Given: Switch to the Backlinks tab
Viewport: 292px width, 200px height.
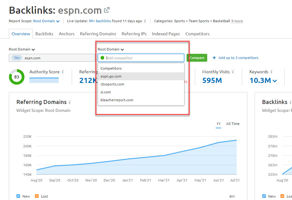Looking at the screenshot, I should 44,34.
